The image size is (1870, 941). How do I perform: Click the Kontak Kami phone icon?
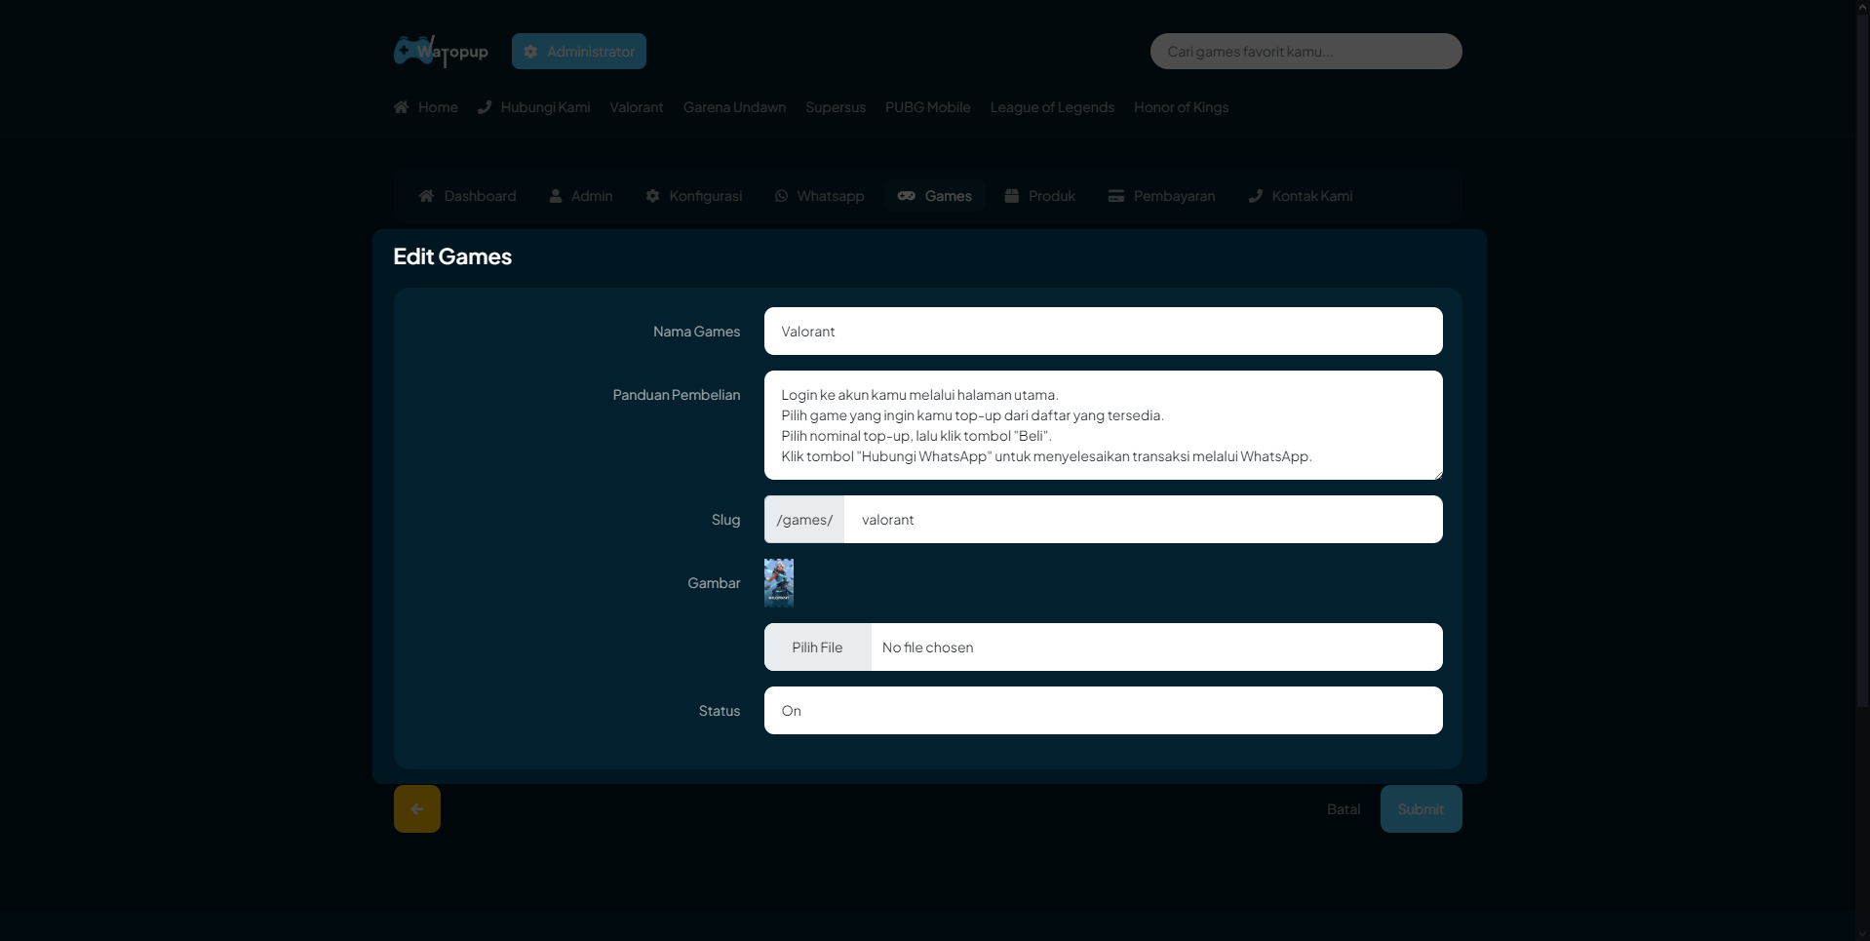(x=1256, y=196)
